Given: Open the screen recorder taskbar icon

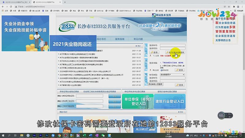Looking at the screenshot, I should 66,135.
